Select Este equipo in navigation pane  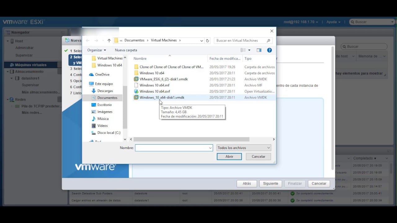tap(104, 84)
